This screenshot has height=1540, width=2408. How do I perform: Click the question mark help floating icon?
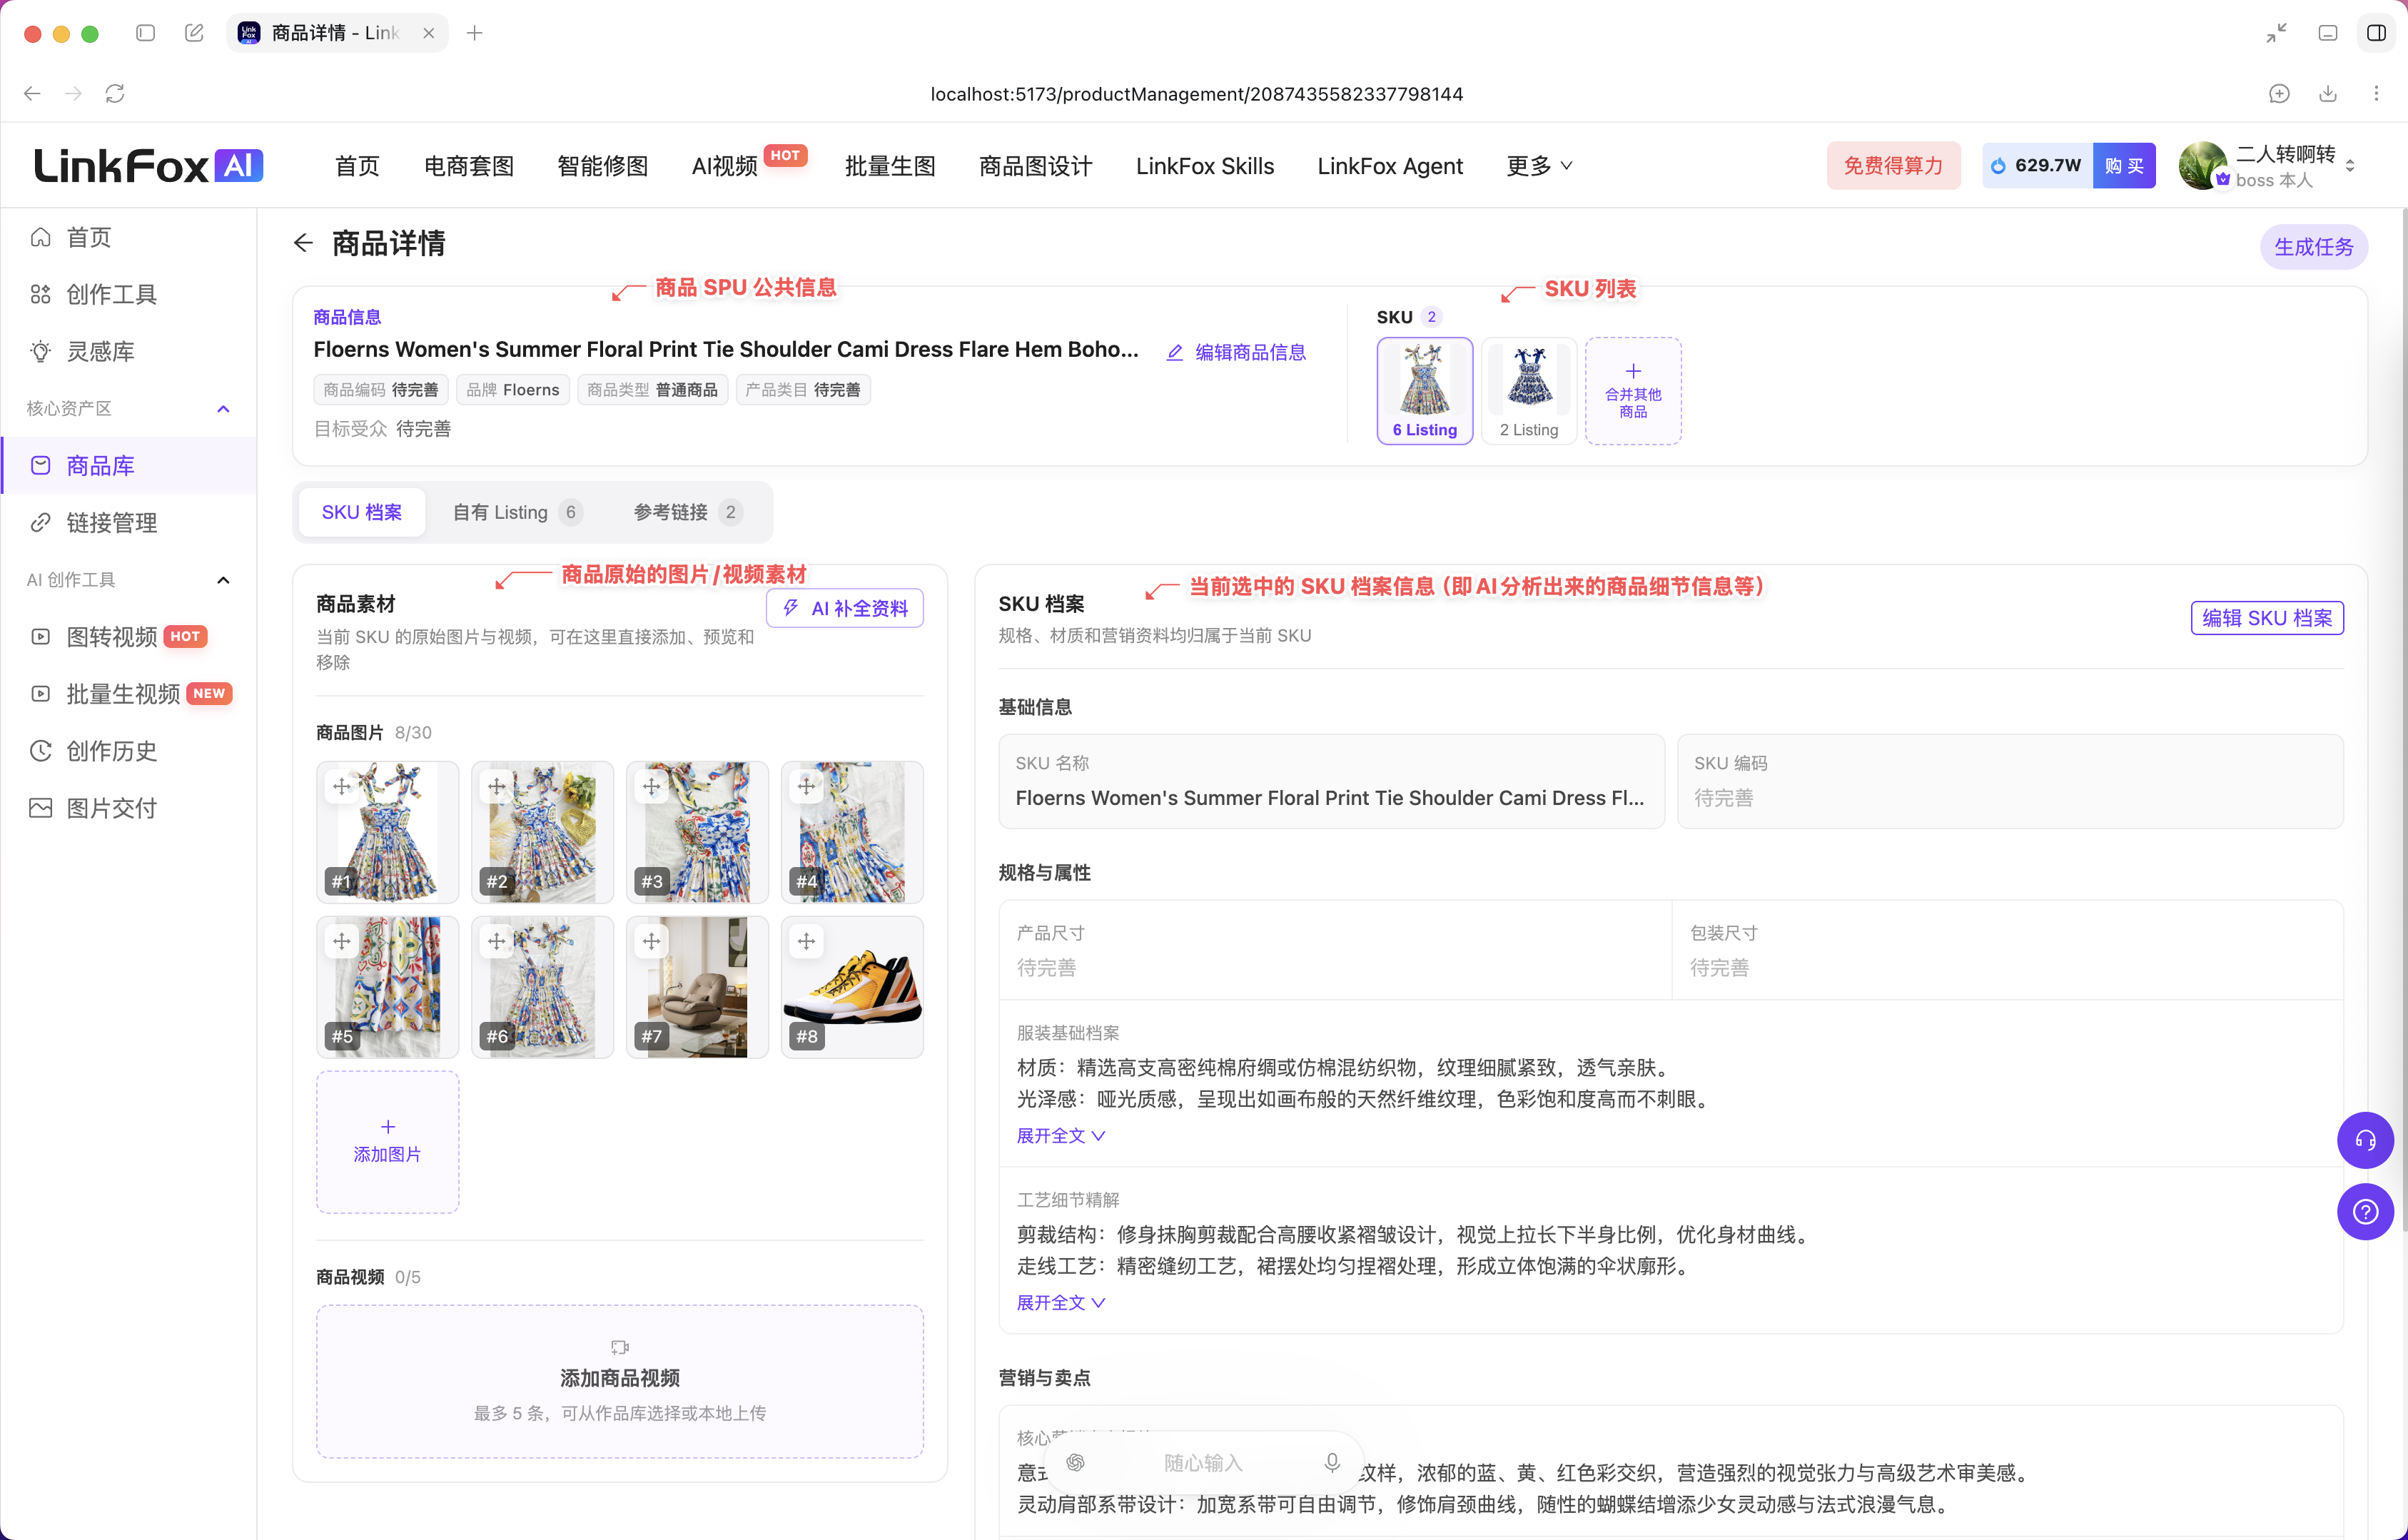2365,1212
